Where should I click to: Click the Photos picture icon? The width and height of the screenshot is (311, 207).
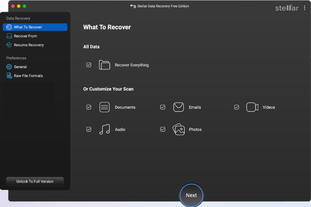(178, 129)
